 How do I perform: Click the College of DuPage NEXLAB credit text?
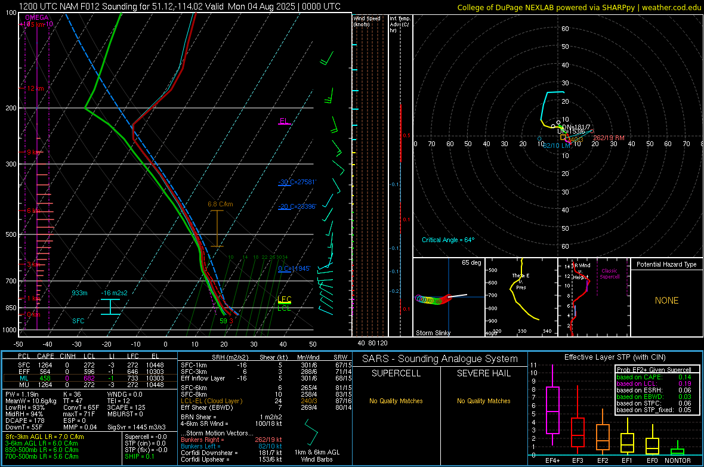point(579,7)
